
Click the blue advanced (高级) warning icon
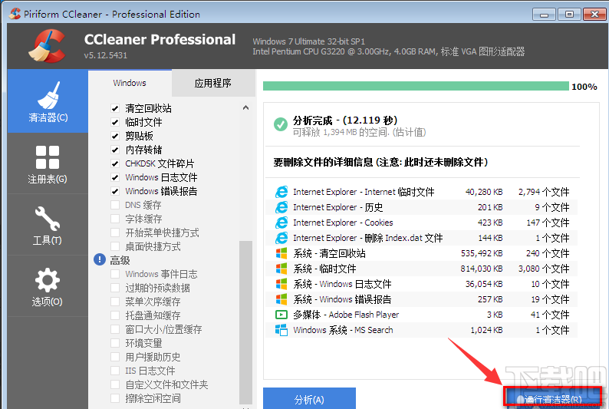[x=100, y=259]
